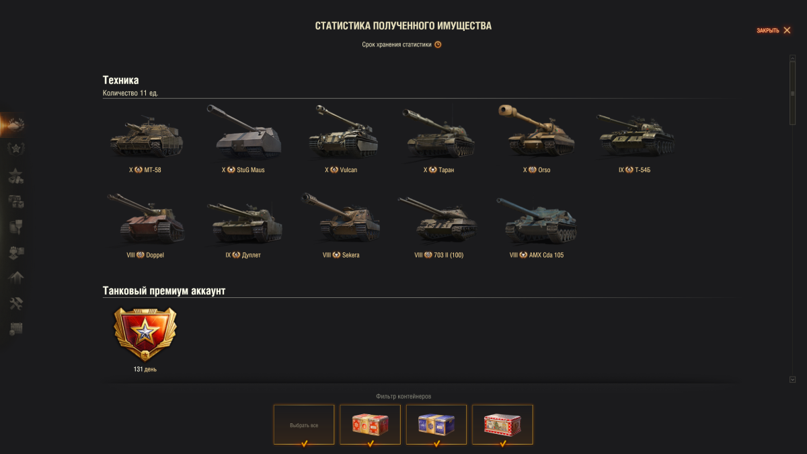The width and height of the screenshot is (807, 454).
Task: Toggle the red container filter box
Action: (370, 424)
